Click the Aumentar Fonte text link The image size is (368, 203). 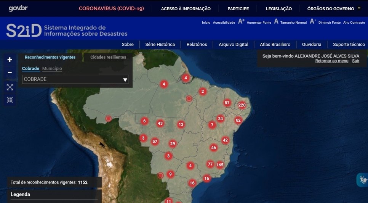(x=259, y=23)
